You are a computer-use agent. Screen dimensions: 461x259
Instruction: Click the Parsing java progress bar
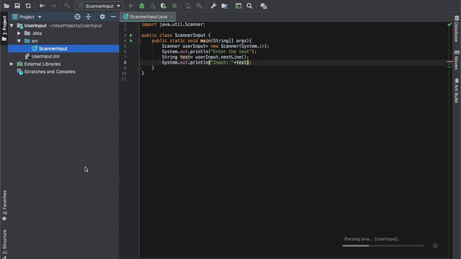pyautogui.click(x=383, y=246)
